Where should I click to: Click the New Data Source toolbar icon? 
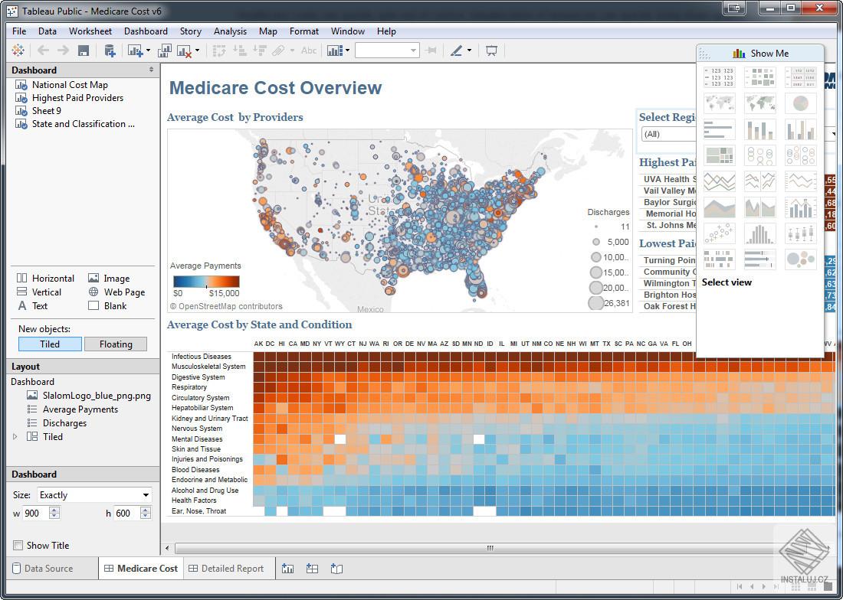tap(109, 50)
